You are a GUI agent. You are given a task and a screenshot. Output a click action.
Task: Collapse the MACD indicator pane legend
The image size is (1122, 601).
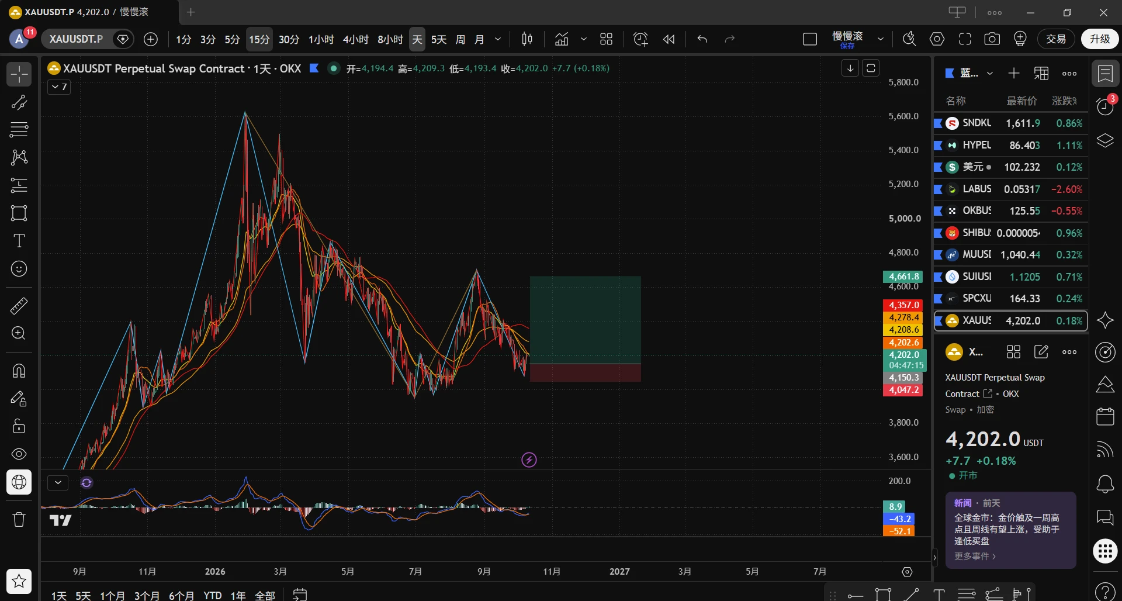point(58,483)
